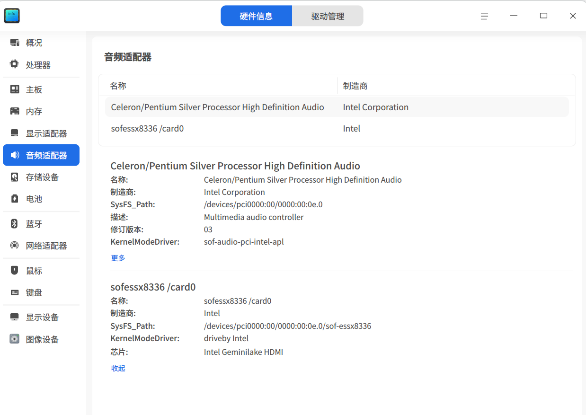Select the 处理器 processor chip icon
This screenshot has width=586, height=415.
tap(15, 65)
